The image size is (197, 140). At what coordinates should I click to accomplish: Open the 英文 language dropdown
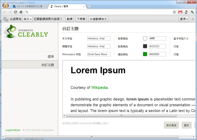click(27, 19)
